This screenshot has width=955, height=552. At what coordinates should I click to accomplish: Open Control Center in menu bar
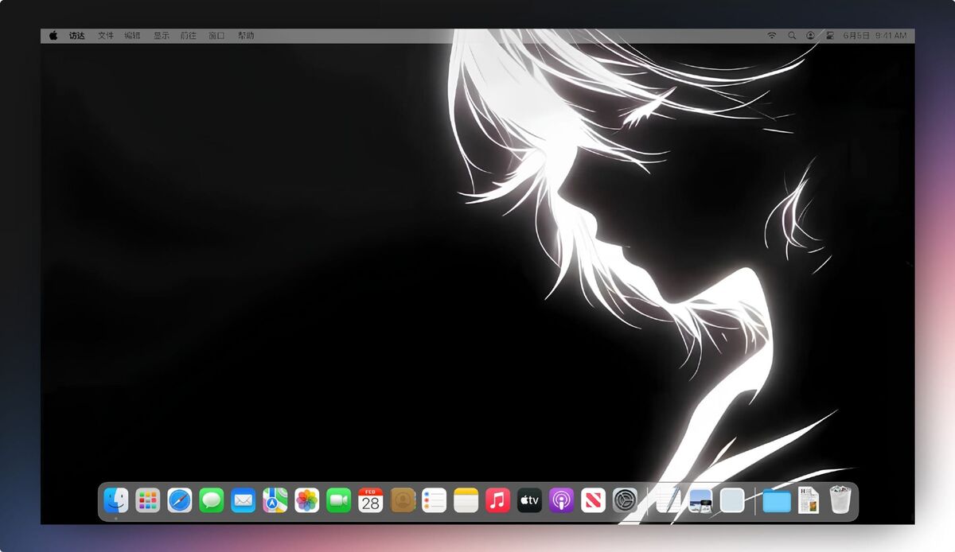(829, 36)
